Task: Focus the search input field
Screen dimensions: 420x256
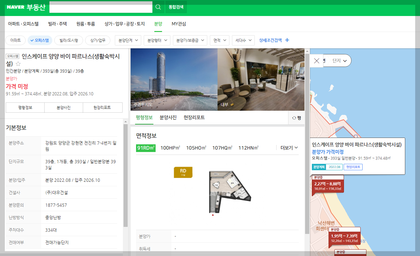Action: [101, 7]
